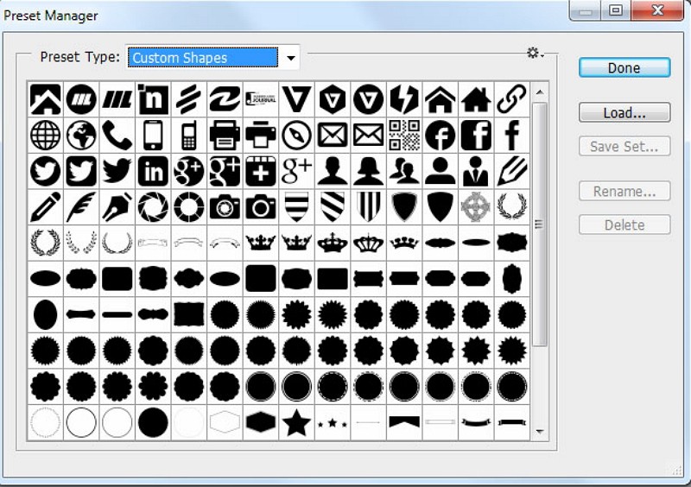Viewport: 691px width, 487px height.
Task: Choose the businessman with tie shape
Action: point(476,171)
